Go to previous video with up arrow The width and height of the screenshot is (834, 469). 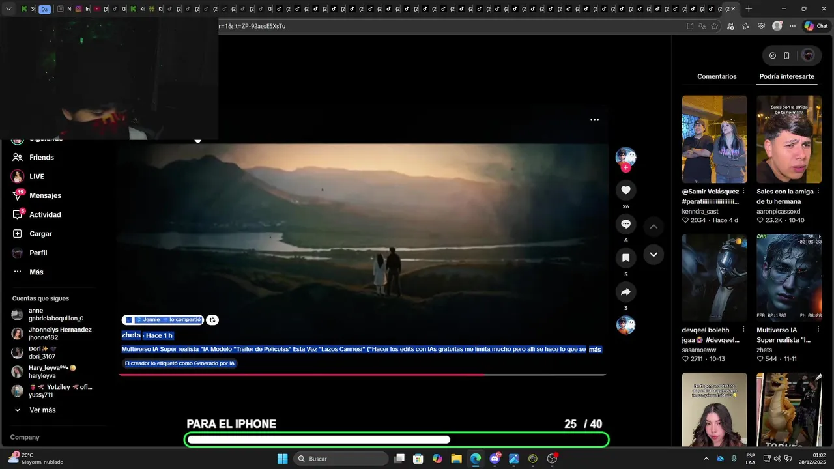(654, 226)
